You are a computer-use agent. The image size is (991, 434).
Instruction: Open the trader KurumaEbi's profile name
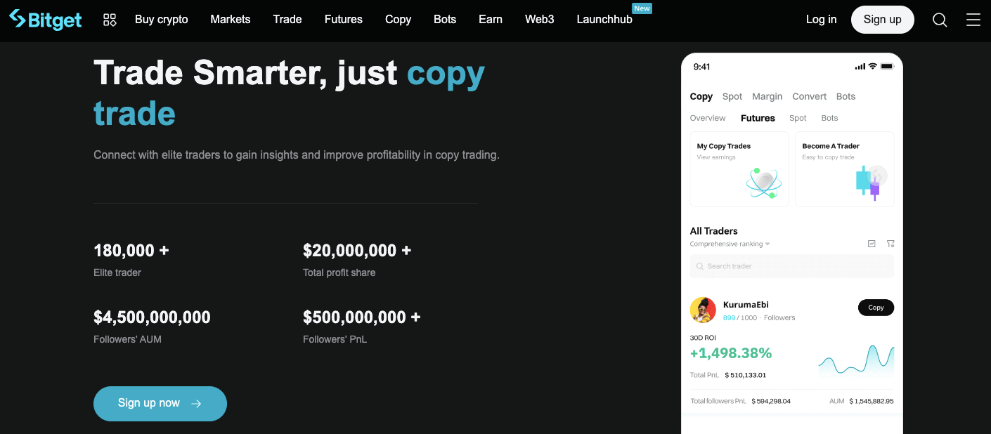tap(746, 304)
